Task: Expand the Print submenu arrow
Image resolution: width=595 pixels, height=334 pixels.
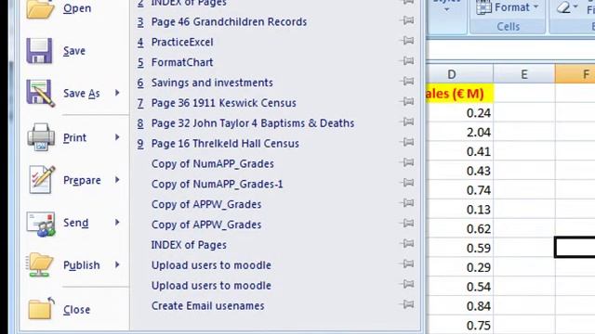Action: click(117, 137)
